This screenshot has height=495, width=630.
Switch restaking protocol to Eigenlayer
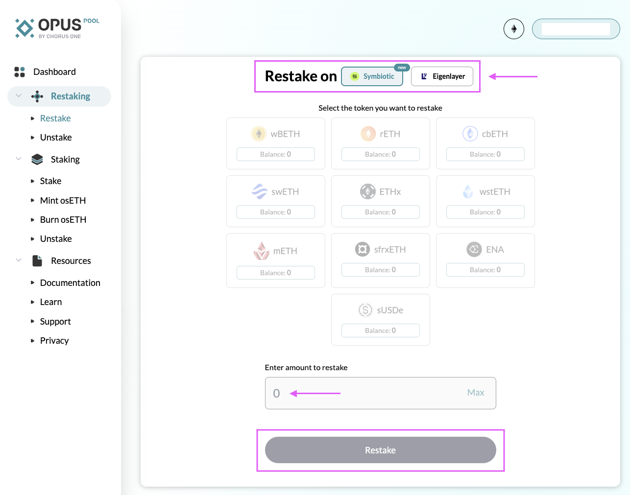click(442, 76)
